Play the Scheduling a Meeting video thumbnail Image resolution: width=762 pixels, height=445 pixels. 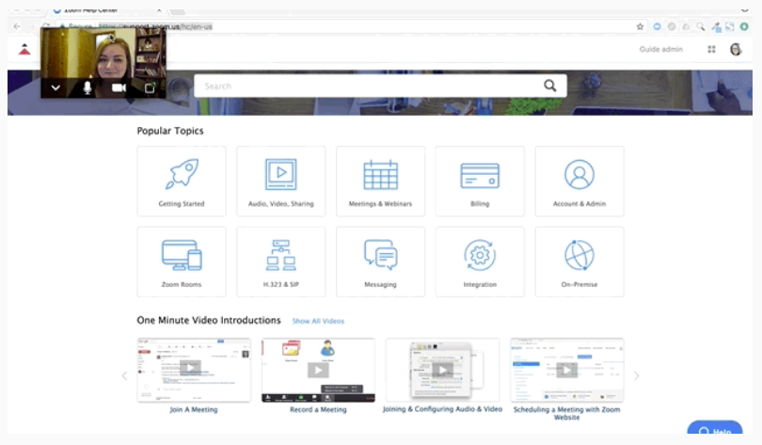566,370
